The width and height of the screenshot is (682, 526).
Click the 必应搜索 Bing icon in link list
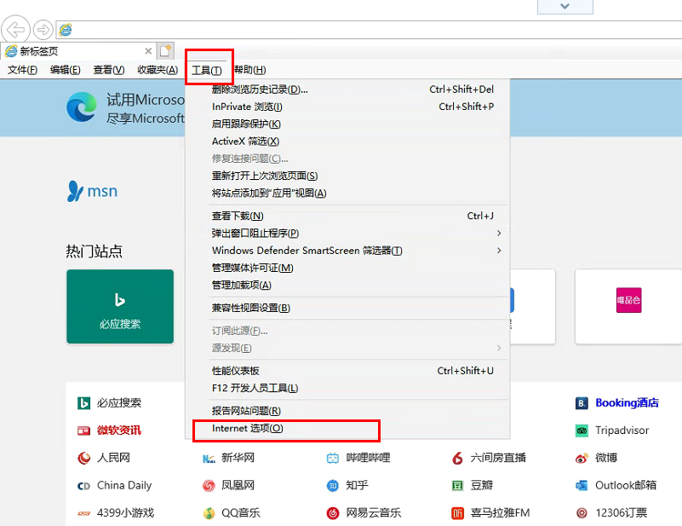83,403
